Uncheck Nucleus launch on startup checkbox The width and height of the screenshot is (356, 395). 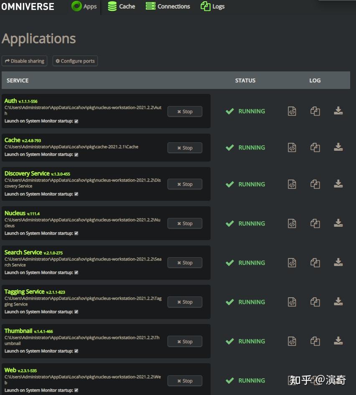pos(76,233)
